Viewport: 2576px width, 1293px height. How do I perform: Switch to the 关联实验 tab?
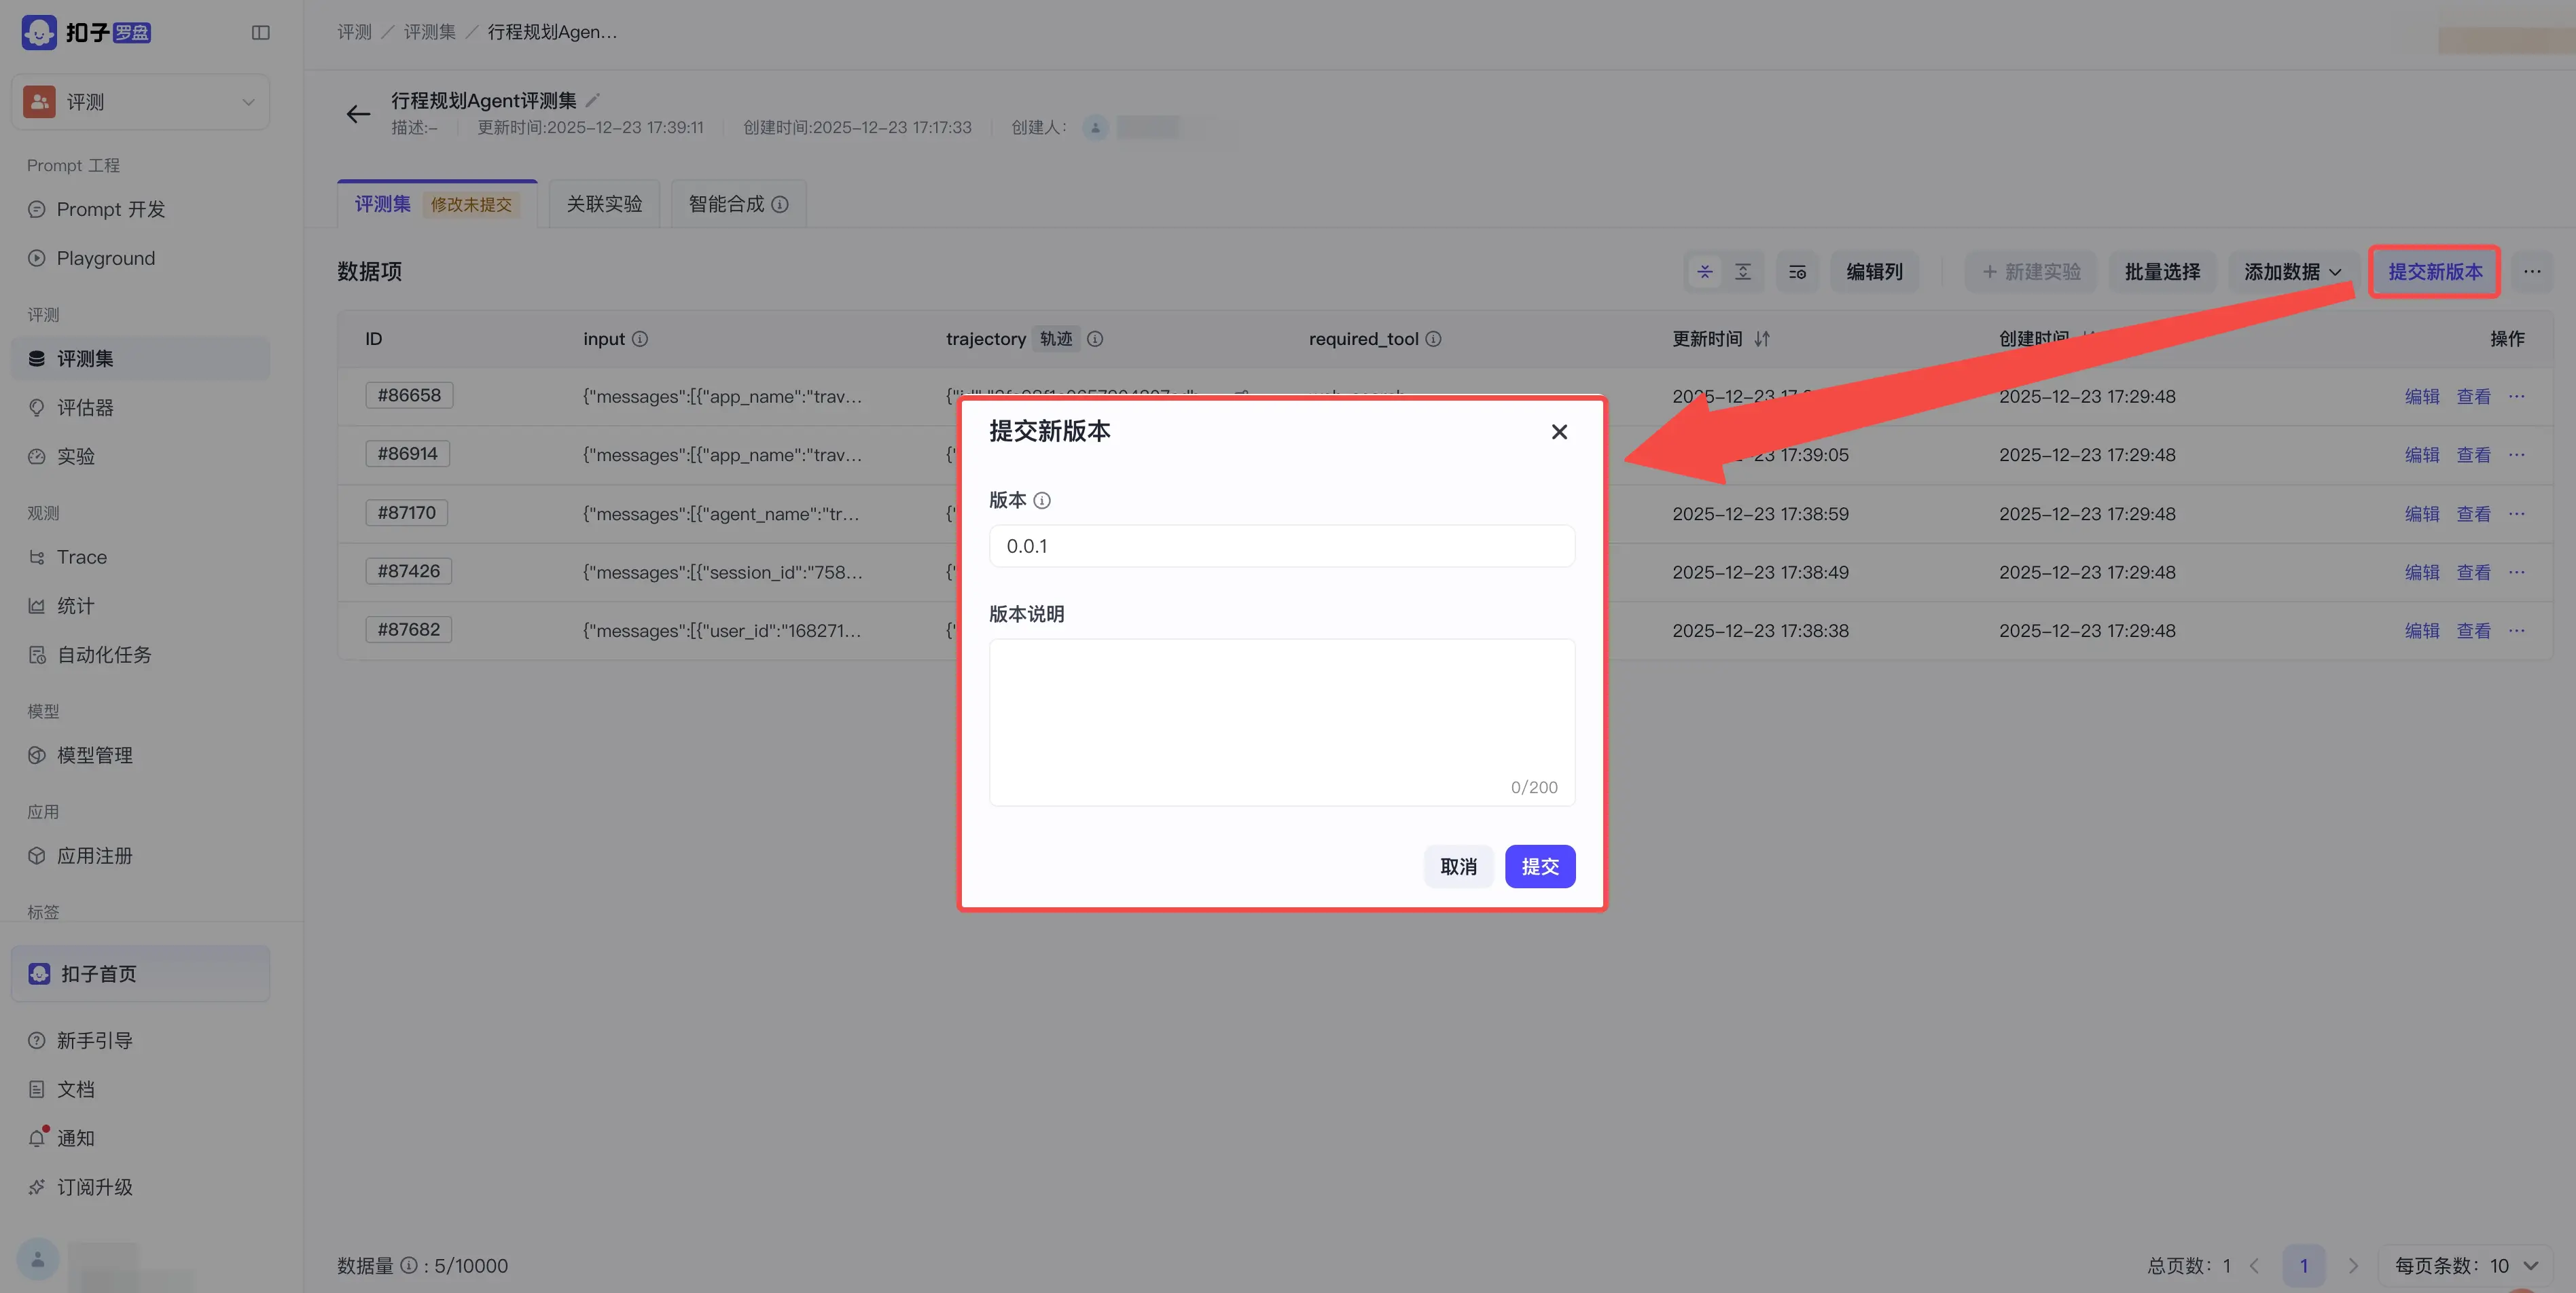604,204
